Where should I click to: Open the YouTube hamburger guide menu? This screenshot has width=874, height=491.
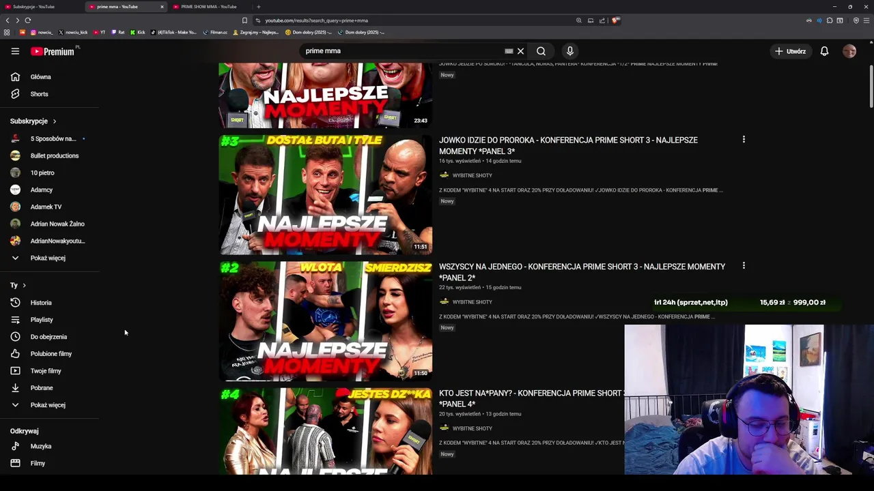(15, 51)
